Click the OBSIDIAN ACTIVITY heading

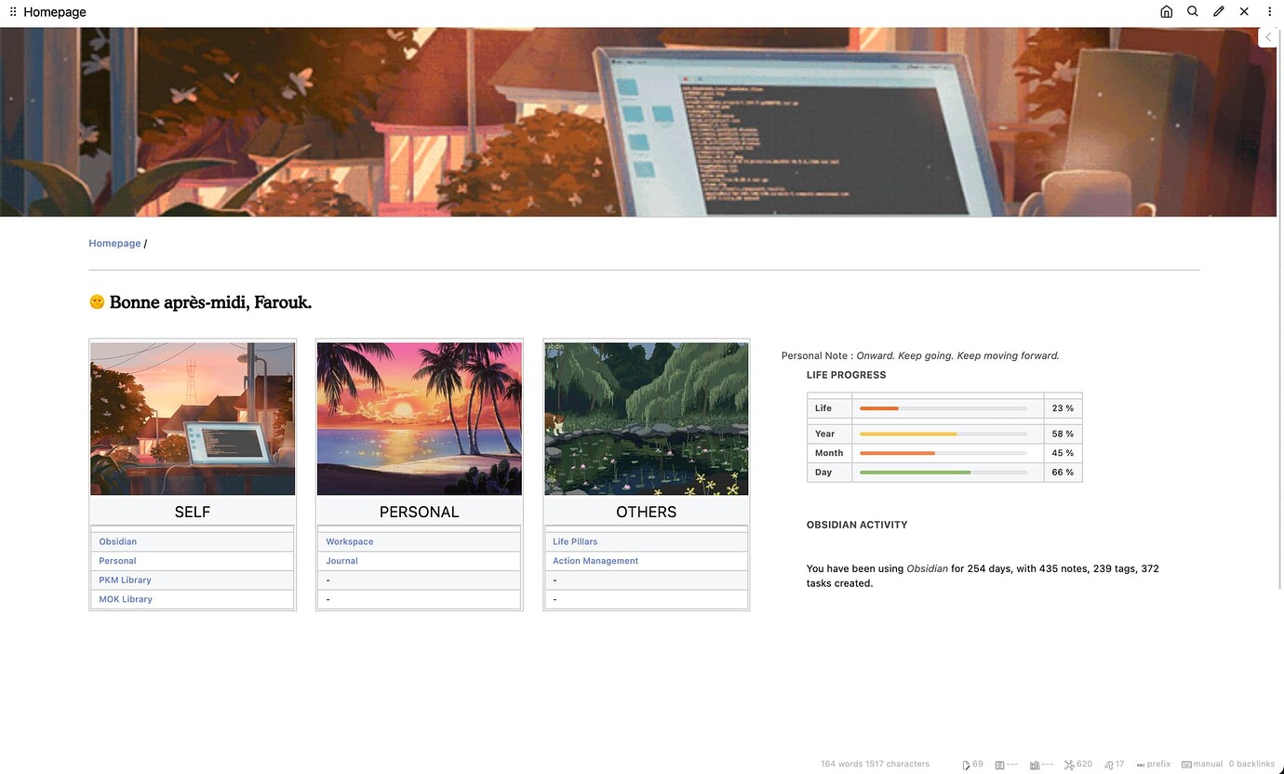[x=857, y=525]
